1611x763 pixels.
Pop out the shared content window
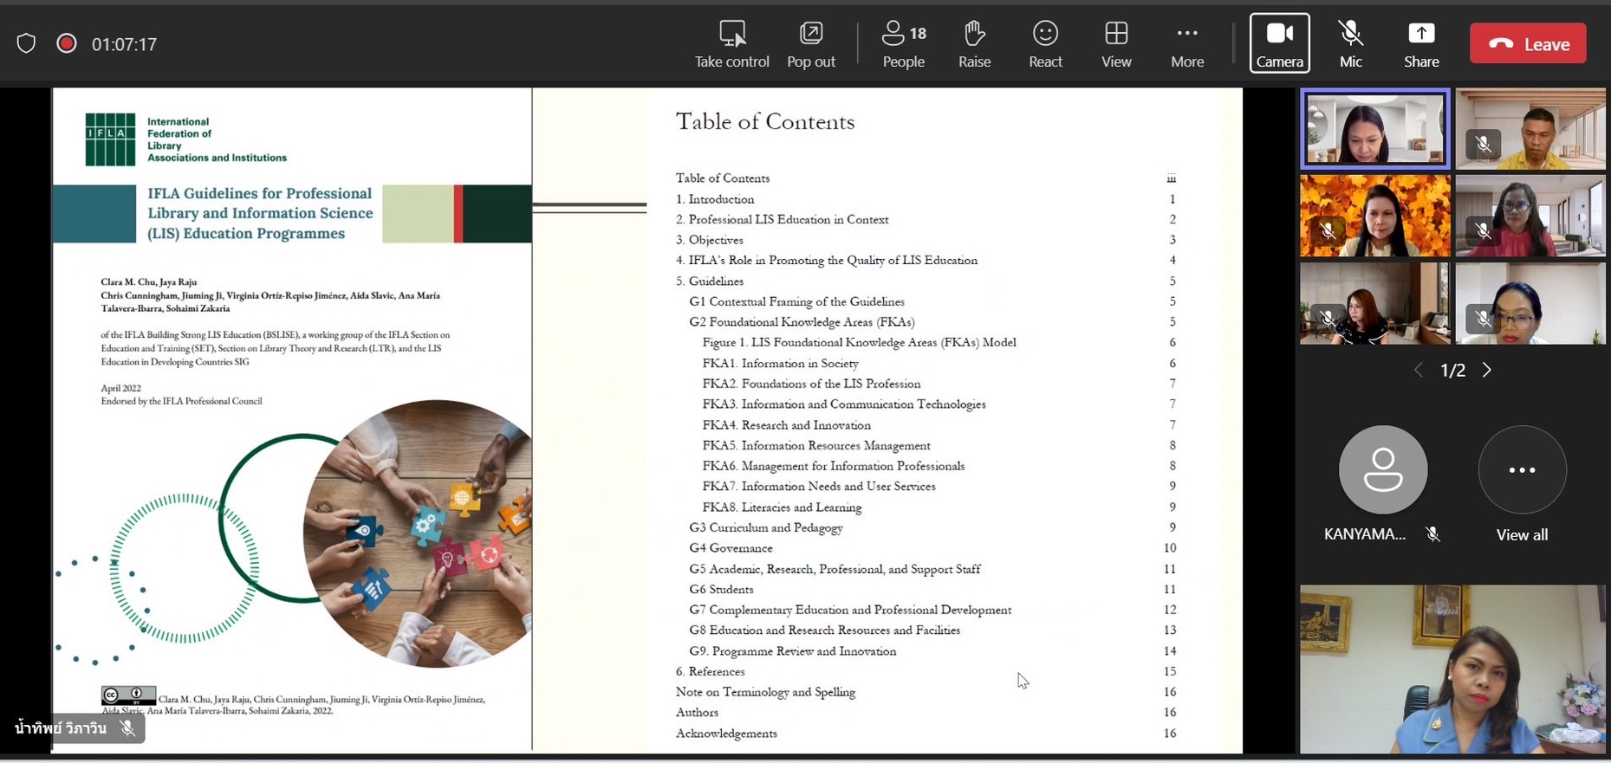tap(810, 35)
